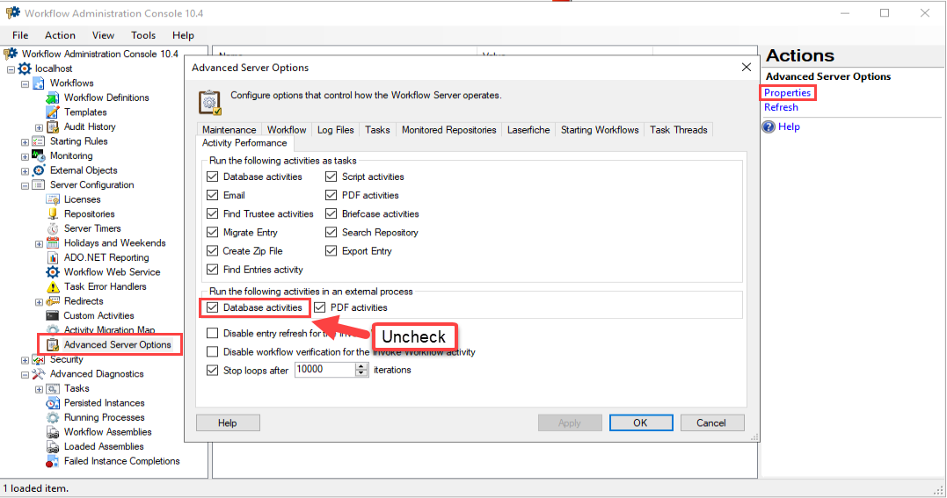Click the blue Help question mark icon
This screenshot has height=498, width=947.
pyautogui.click(x=769, y=126)
